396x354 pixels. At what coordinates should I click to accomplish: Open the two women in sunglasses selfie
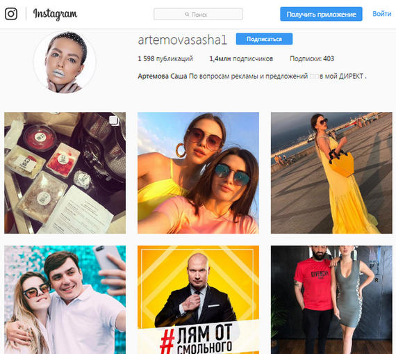(x=198, y=173)
